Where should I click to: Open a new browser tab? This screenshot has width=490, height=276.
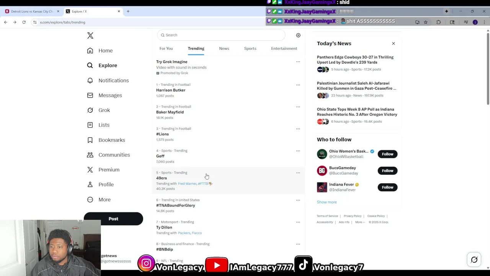128,11
